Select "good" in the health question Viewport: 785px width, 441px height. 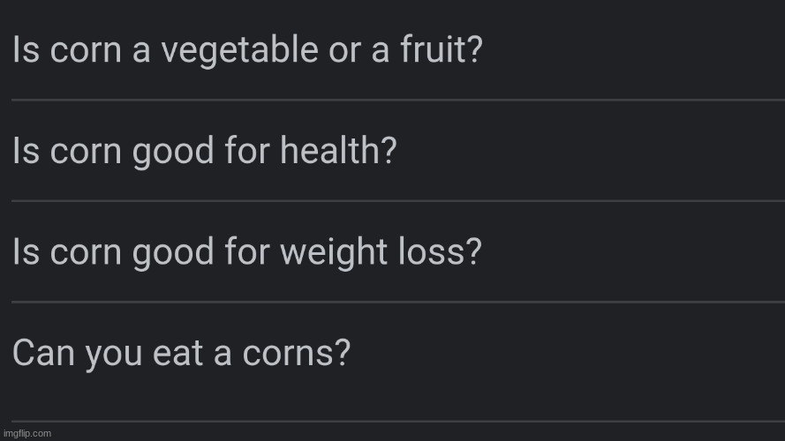173,152
